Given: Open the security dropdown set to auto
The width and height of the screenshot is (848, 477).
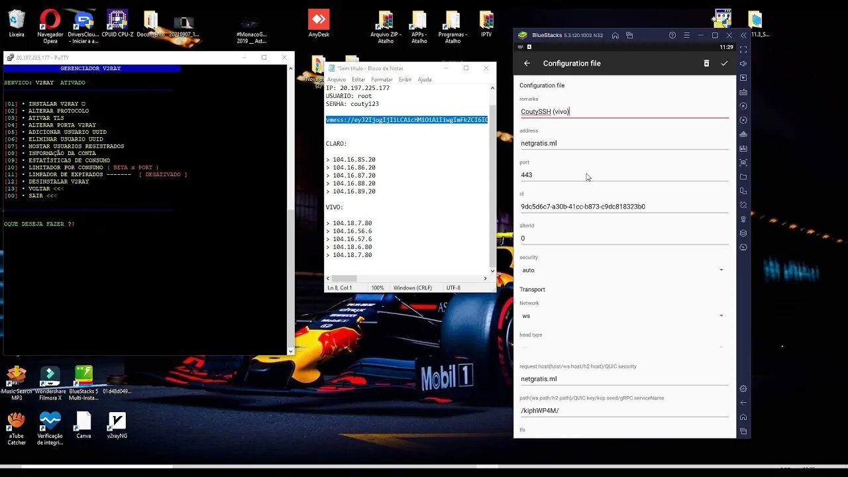Looking at the screenshot, I should click(624, 270).
